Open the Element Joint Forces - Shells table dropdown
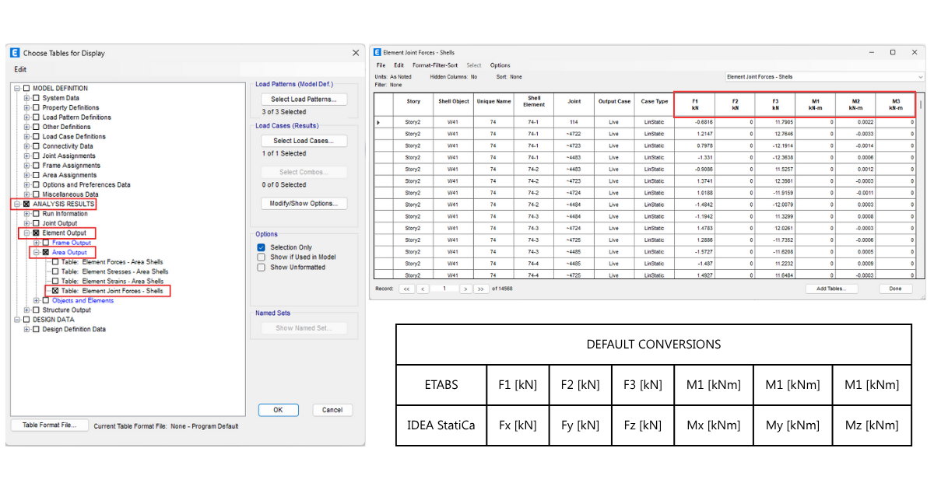934x490 pixels. tap(921, 77)
